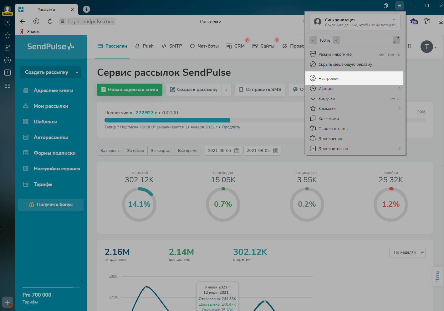
Task: Select Скрыть мешающую рекламу option
Action: [355, 64]
